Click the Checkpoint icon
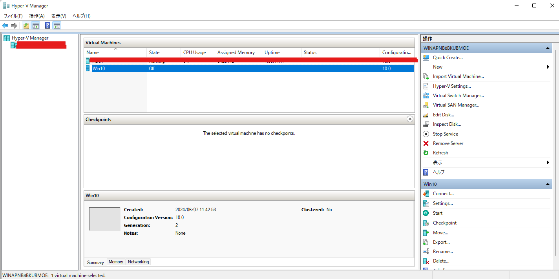Viewport: 559px width, 279px height. point(426,223)
